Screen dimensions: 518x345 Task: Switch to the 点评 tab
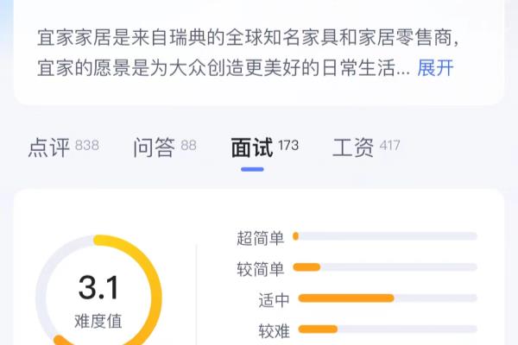[x=64, y=147]
